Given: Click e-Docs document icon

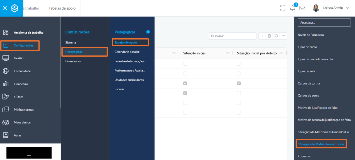Looking at the screenshot, I should click(x=6, y=97).
